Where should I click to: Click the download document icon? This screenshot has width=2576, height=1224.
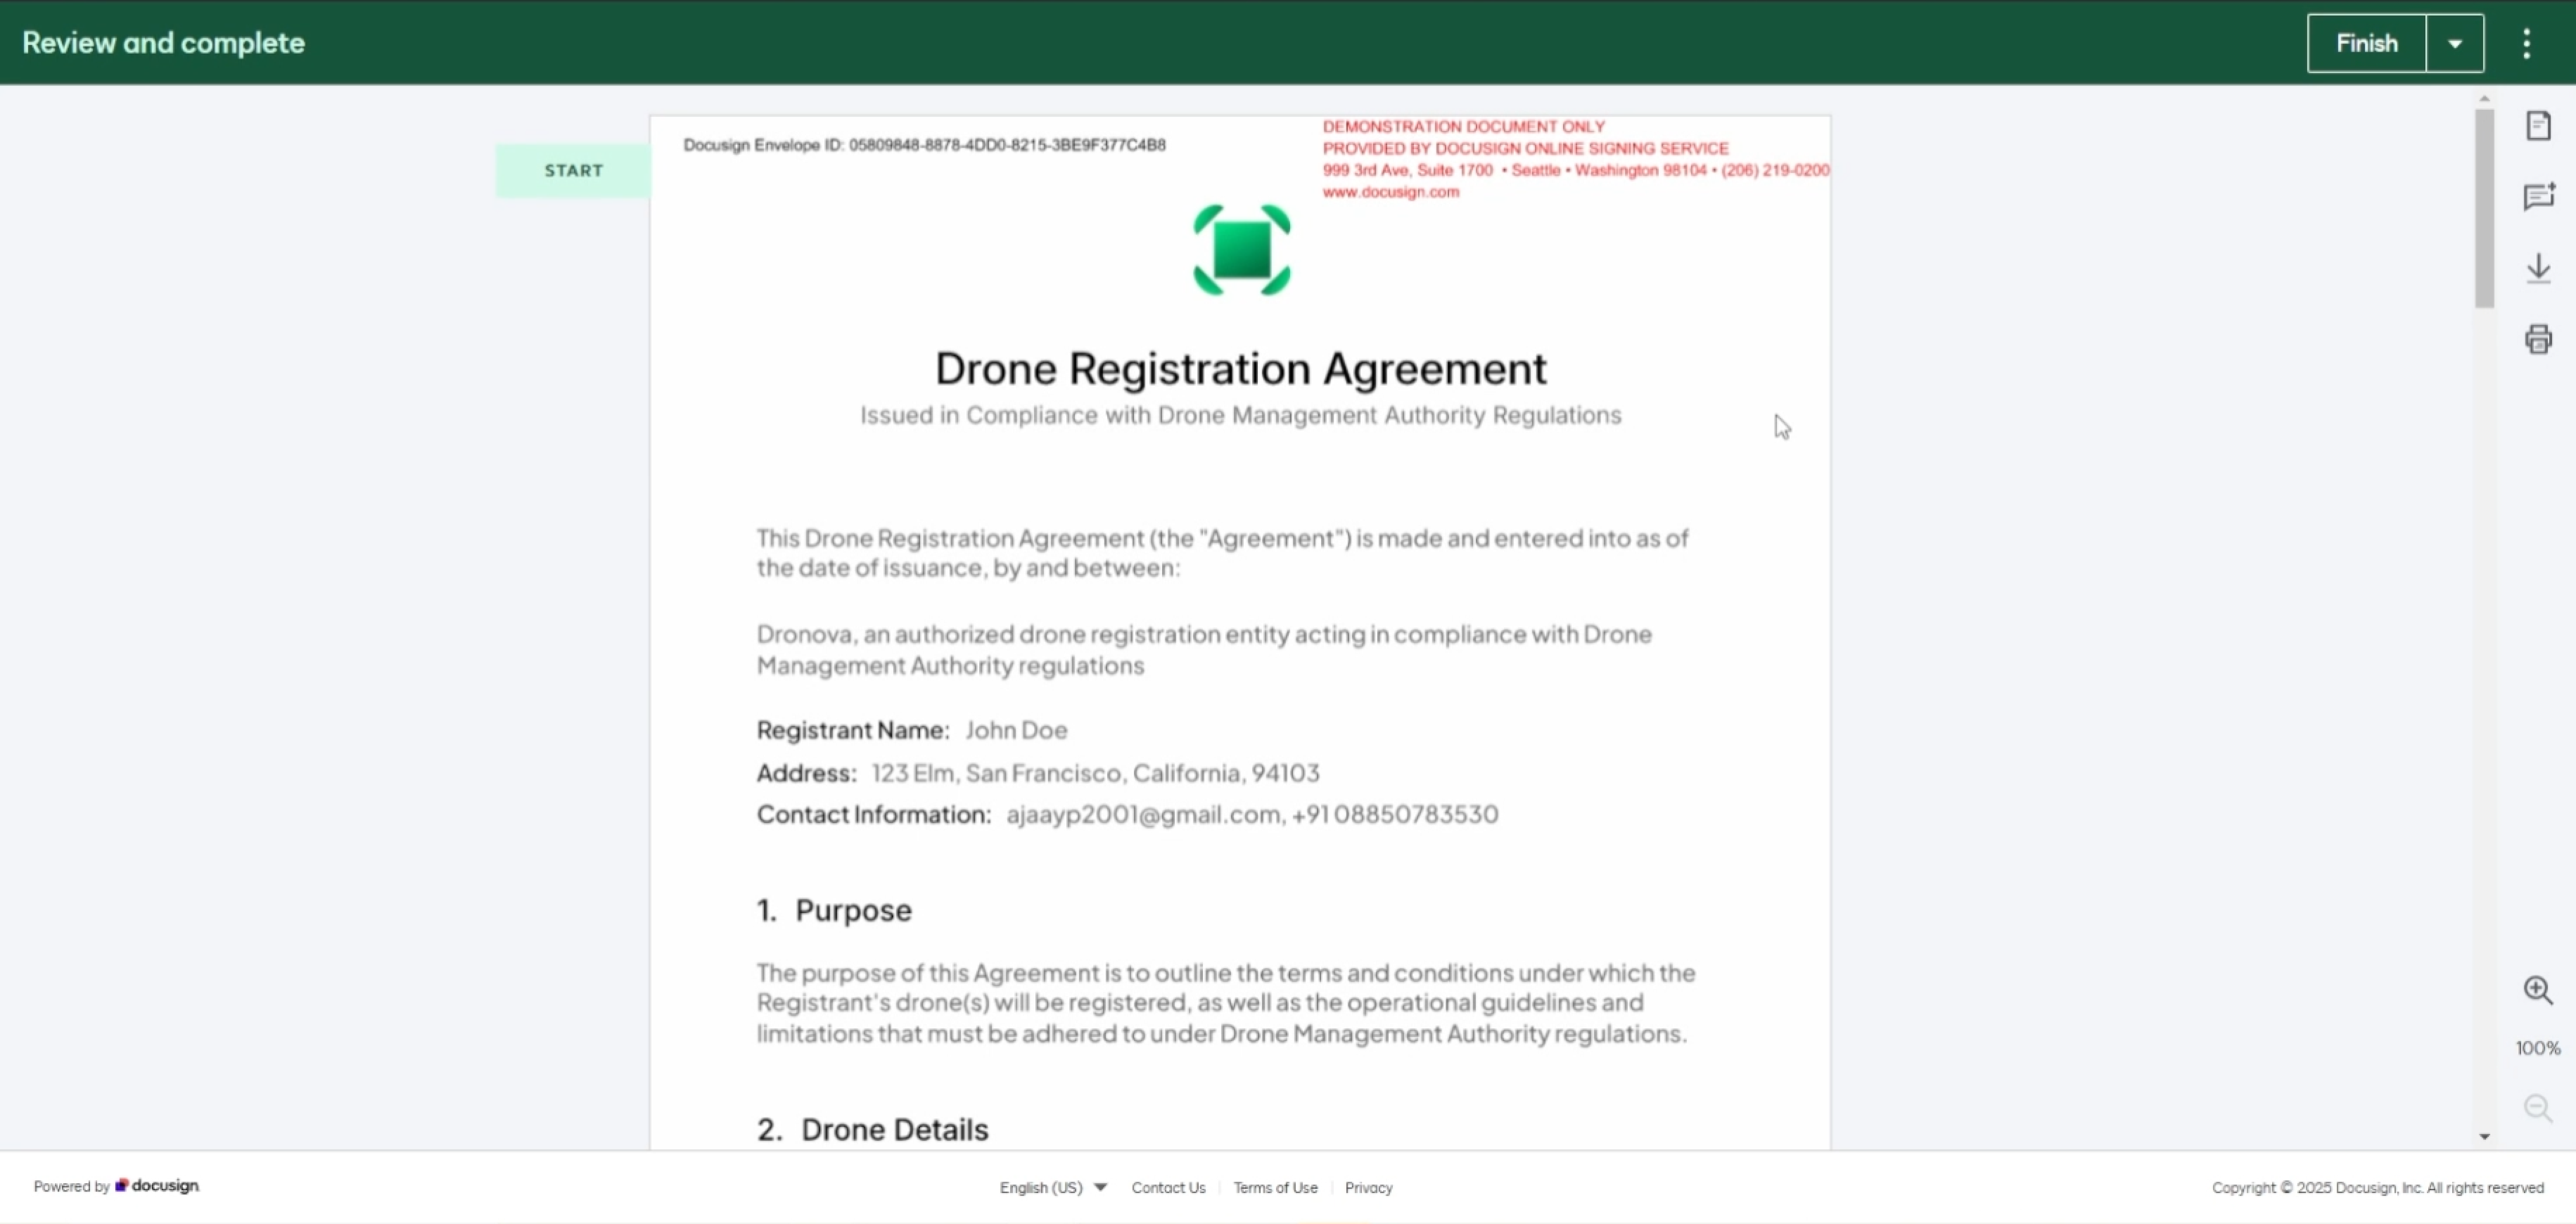click(2538, 268)
